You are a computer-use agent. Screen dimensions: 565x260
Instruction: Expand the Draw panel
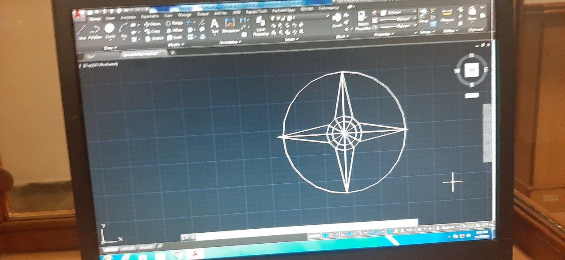click(x=110, y=48)
